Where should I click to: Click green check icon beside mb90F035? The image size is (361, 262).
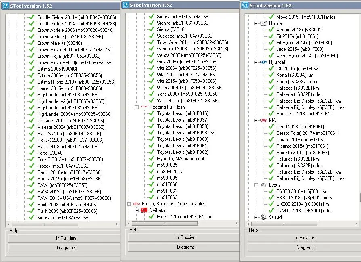[x=151, y=178]
